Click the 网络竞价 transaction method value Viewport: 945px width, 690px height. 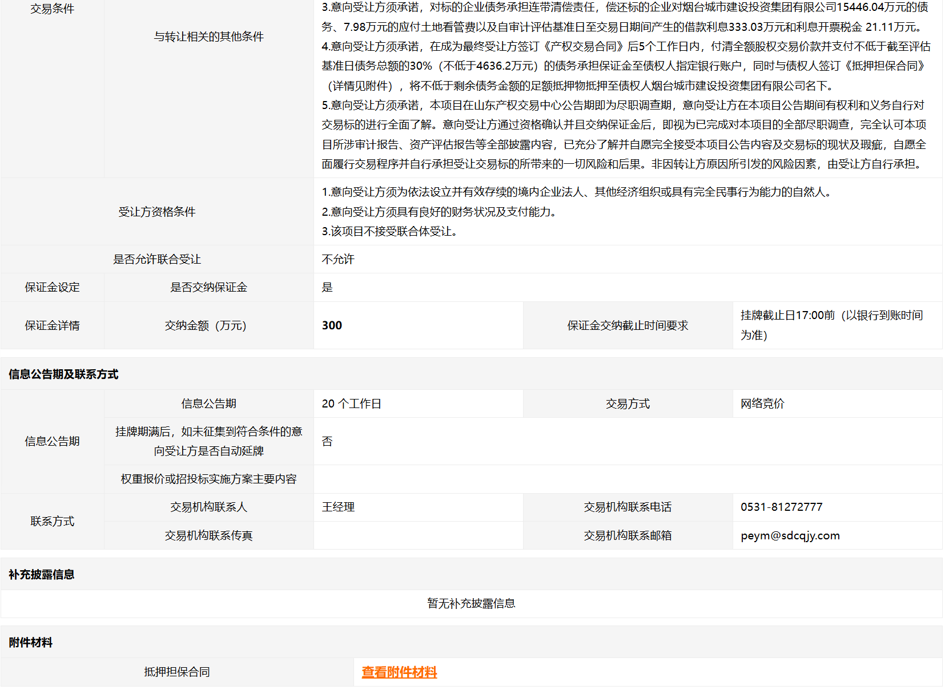point(762,403)
